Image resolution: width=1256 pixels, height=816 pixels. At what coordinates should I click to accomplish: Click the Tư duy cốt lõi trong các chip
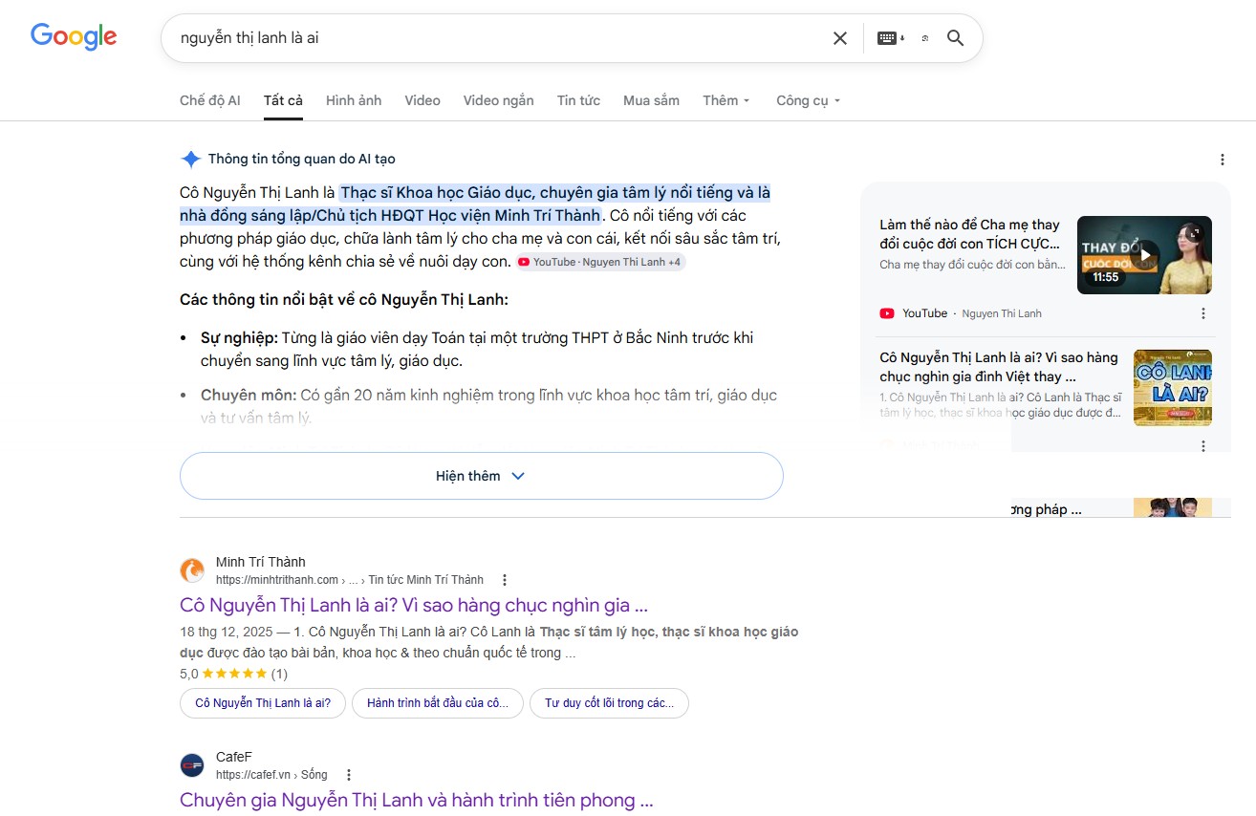point(610,703)
